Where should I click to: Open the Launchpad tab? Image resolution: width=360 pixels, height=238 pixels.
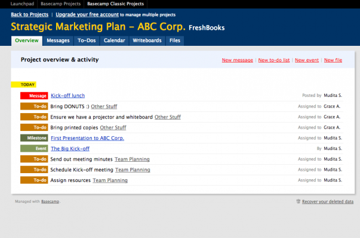tap(22, 4)
